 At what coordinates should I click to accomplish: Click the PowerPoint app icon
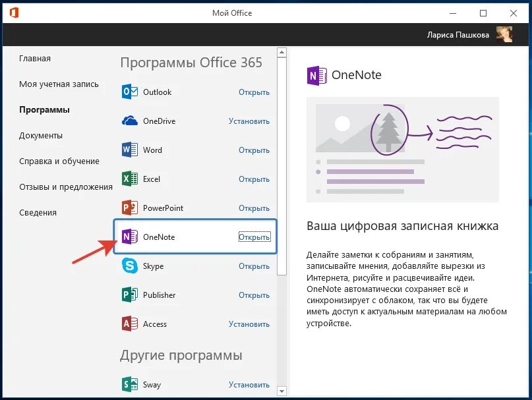pos(130,208)
